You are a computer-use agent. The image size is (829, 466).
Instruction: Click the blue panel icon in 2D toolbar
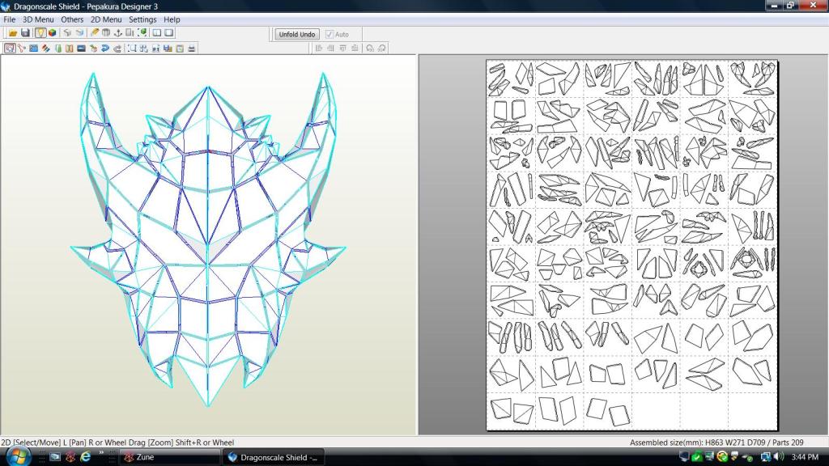coord(33,48)
